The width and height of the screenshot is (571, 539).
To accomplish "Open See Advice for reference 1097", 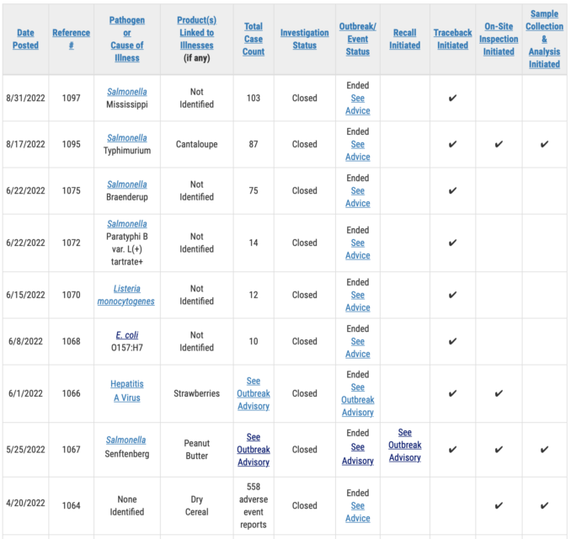I will pos(358,104).
